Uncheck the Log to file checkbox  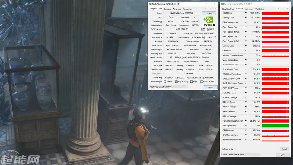tap(223, 149)
